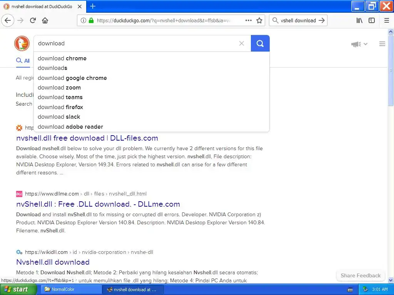The image size is (394, 295).
Task: Click the DuckDuckGo logo
Action: [x=22, y=43]
